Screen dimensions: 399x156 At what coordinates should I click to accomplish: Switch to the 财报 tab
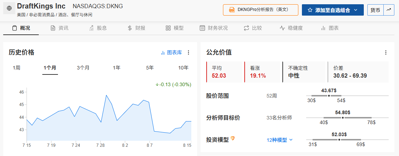click(137, 28)
